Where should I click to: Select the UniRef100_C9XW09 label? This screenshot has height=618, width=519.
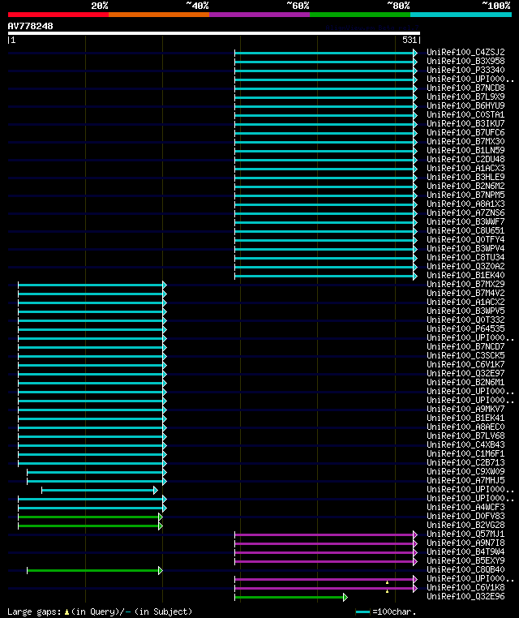465,471
